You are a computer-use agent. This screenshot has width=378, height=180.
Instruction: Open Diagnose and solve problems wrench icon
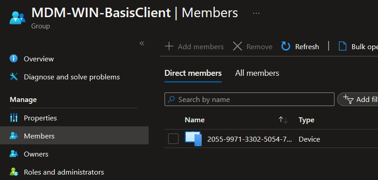point(14,77)
